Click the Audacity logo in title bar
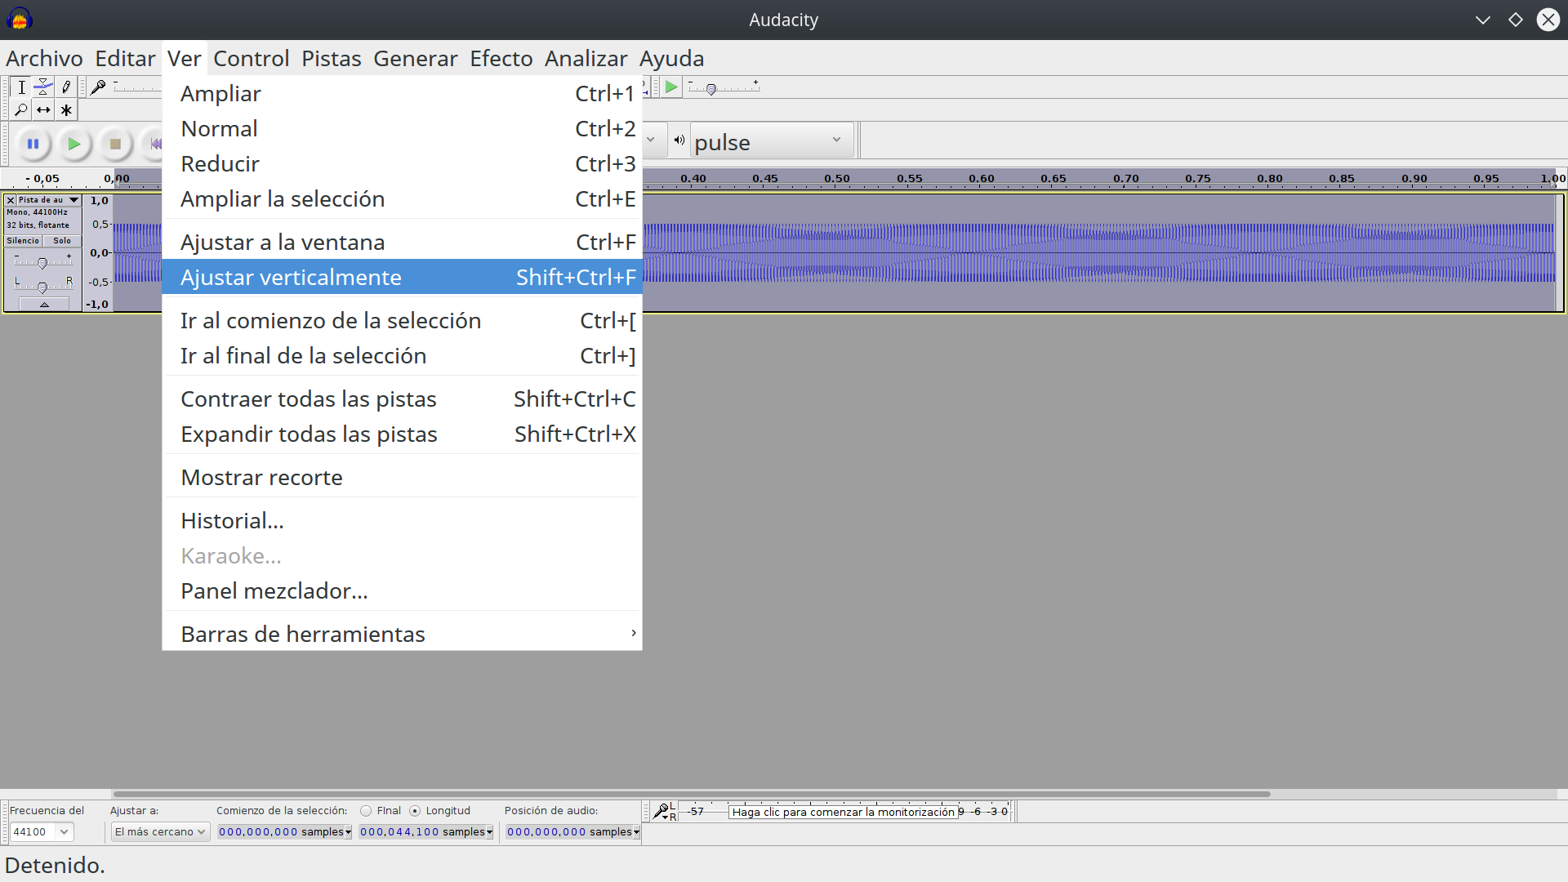The width and height of the screenshot is (1568, 882). (19, 19)
